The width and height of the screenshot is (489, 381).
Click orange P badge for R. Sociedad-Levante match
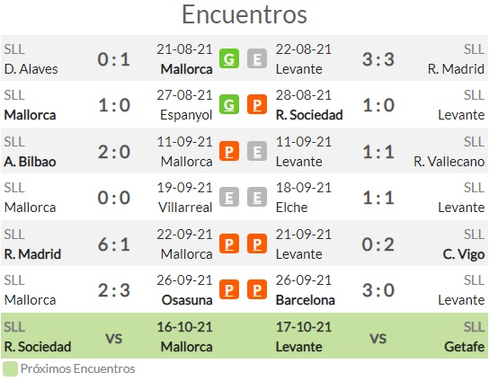point(257,104)
